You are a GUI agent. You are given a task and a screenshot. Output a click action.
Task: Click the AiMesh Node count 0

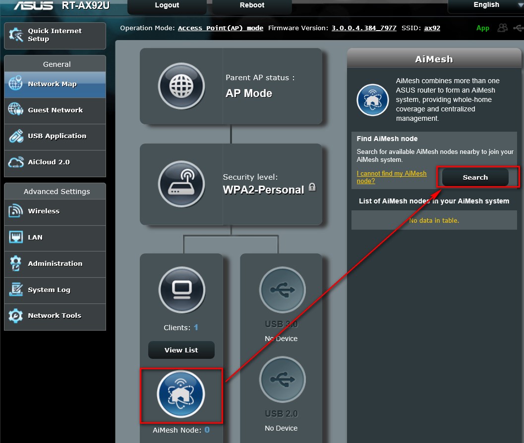207,430
